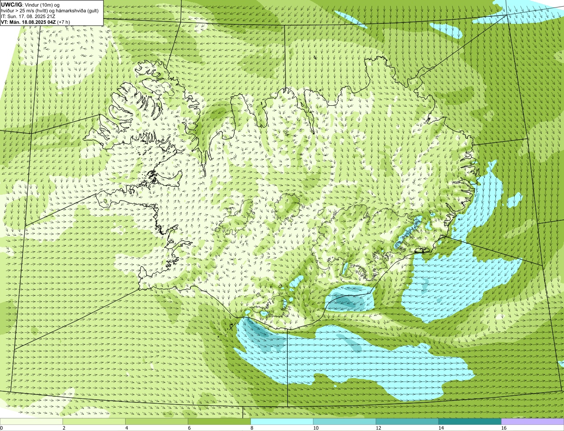Click the valid time 'VT: Mán. 18.08.2025 04Z (+7 h)'
The image size is (564, 431).
[36, 22]
